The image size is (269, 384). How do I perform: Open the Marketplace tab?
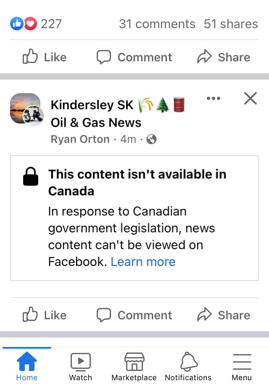[134, 366]
